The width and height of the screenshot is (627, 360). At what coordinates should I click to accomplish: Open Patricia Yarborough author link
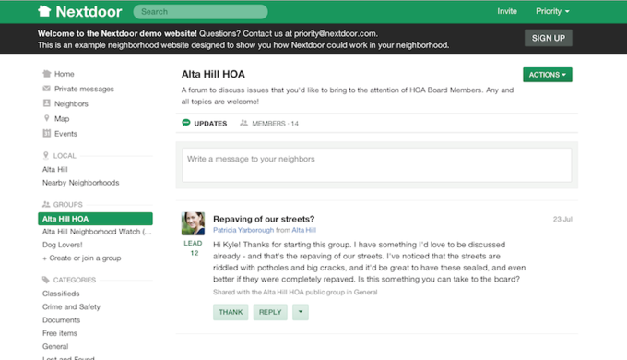pyautogui.click(x=243, y=230)
